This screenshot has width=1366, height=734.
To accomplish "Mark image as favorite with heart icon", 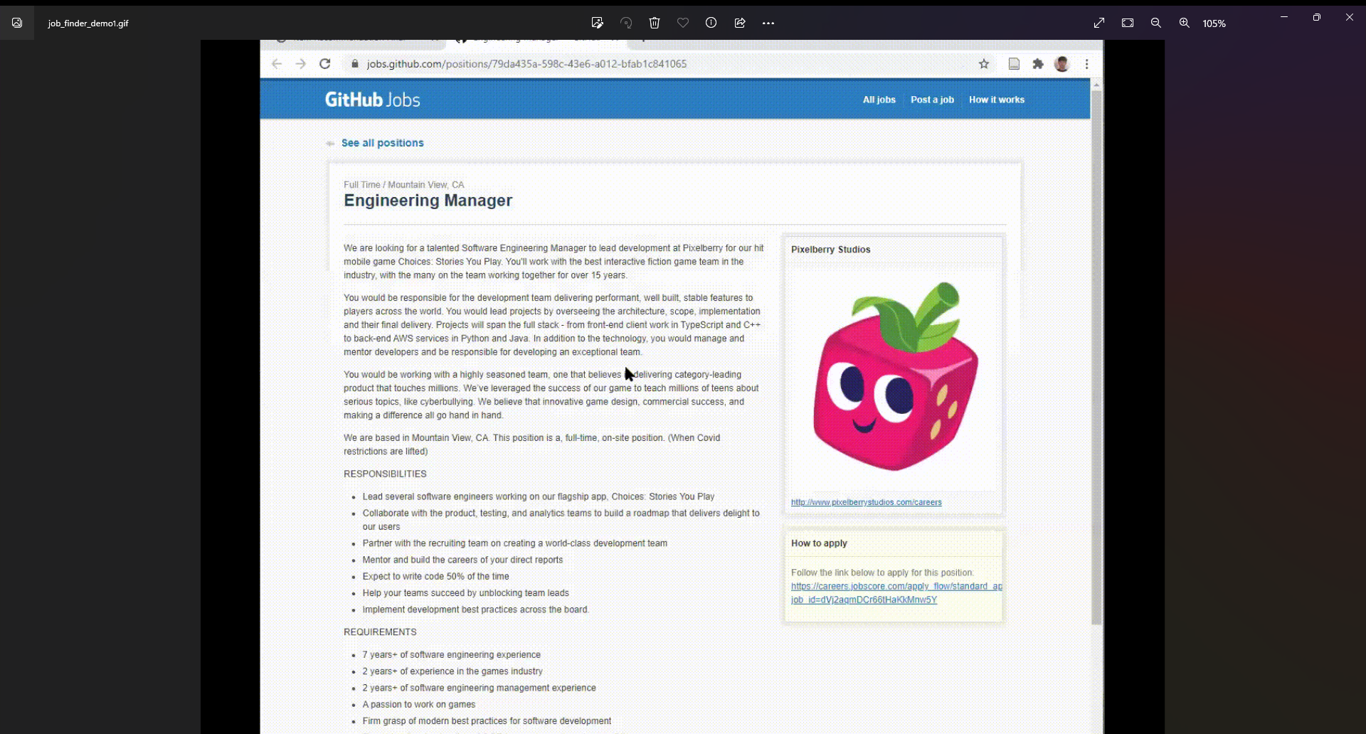I will tap(683, 23).
